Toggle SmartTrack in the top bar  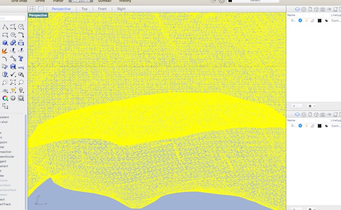pyautogui.click(x=80, y=1)
